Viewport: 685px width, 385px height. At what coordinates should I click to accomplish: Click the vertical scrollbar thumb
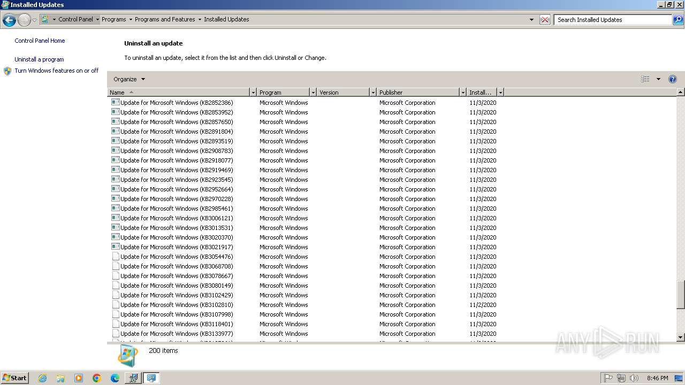click(681, 294)
